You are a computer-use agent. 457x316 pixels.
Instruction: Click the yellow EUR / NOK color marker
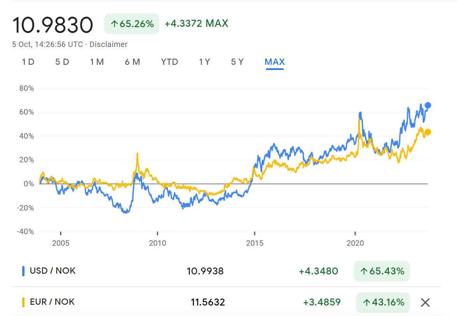(x=23, y=302)
